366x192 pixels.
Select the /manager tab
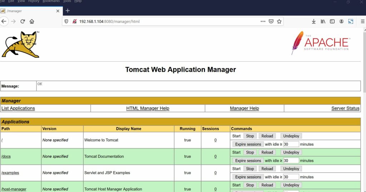click(x=31, y=11)
